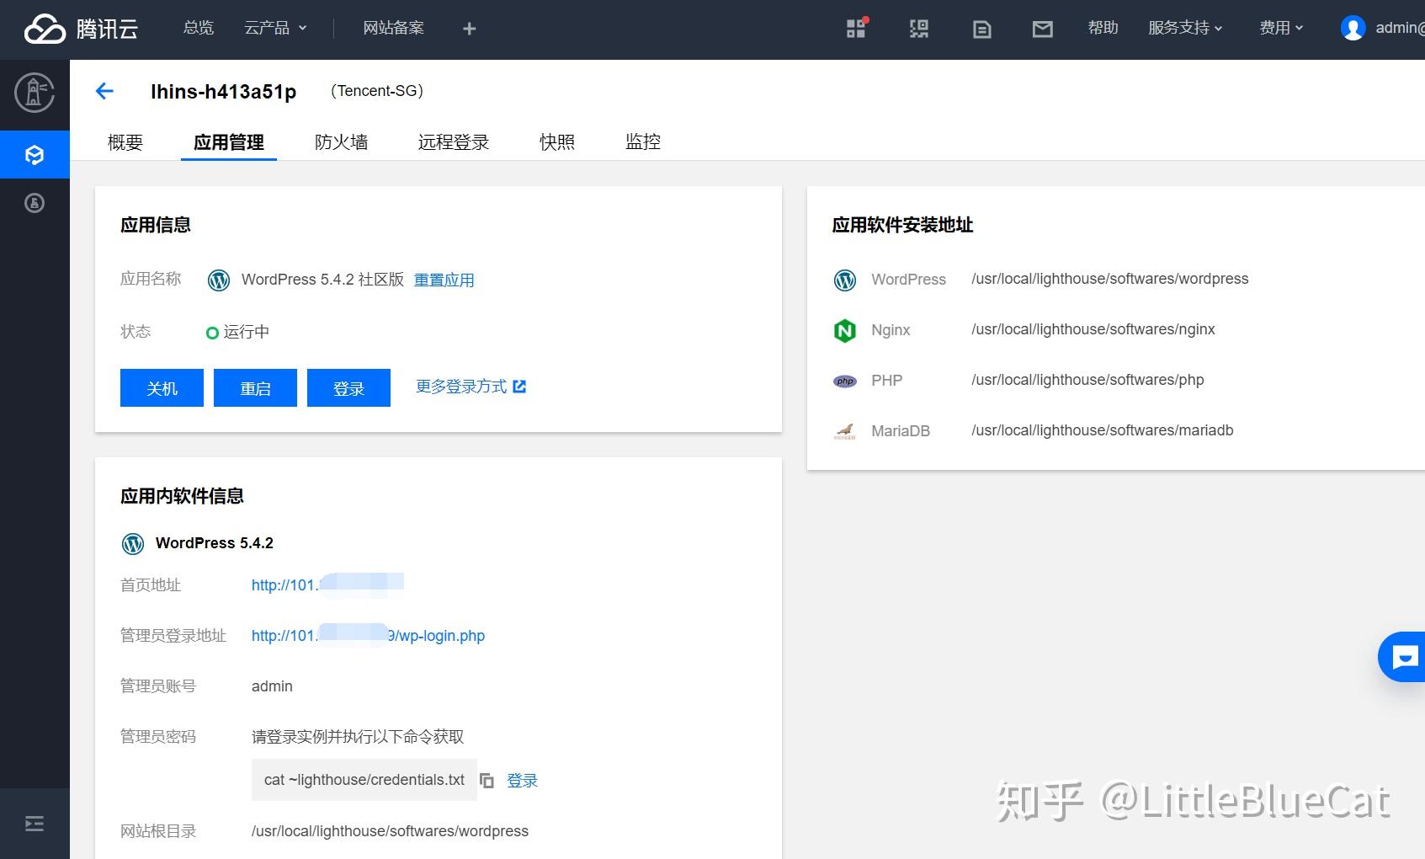Switch to the 防火墙 tab
The height and width of the screenshot is (859, 1425).
(341, 141)
